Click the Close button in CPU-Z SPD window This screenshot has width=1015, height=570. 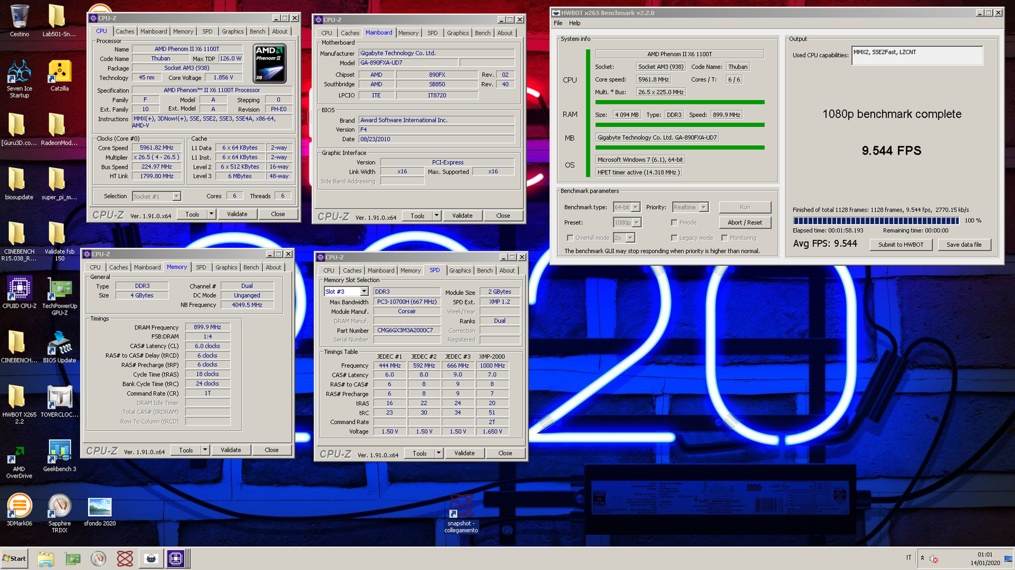pos(505,453)
